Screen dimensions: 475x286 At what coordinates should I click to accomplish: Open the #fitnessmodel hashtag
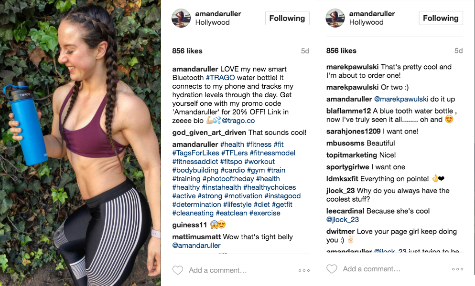[272, 153]
